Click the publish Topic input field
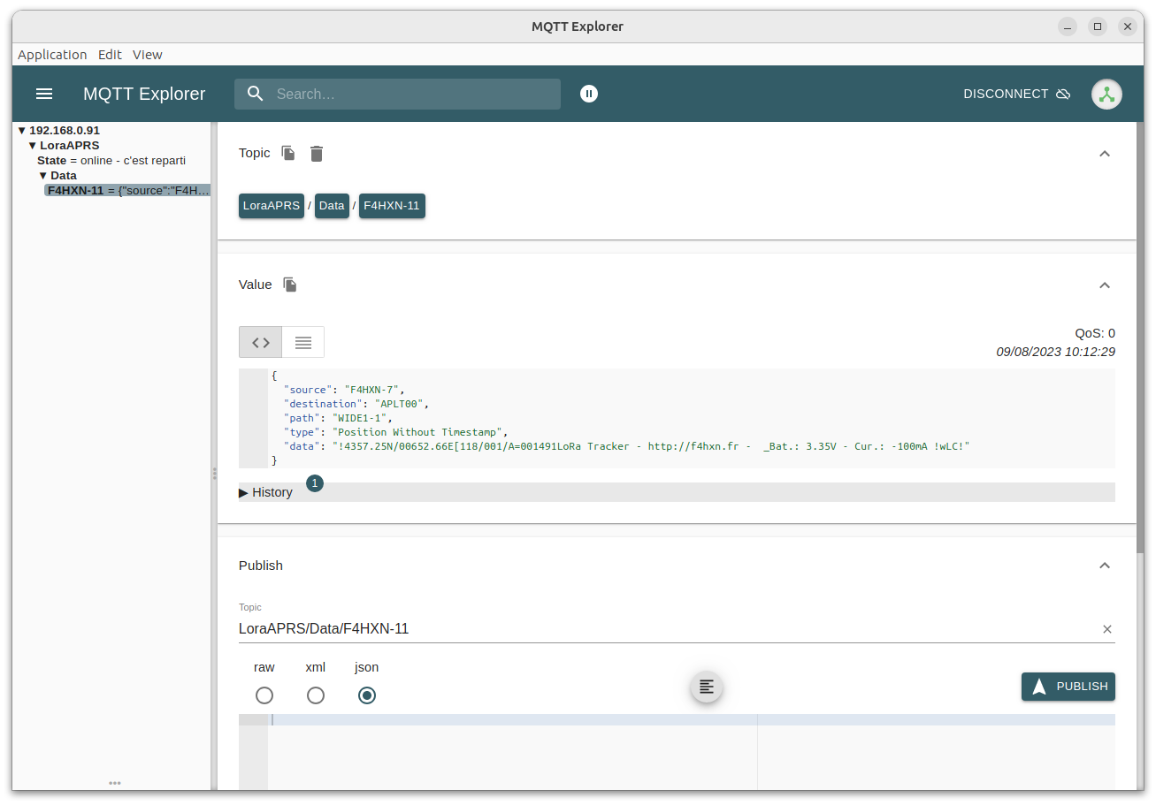Image resolution: width=1156 pixels, height=805 pixels. pos(667,629)
